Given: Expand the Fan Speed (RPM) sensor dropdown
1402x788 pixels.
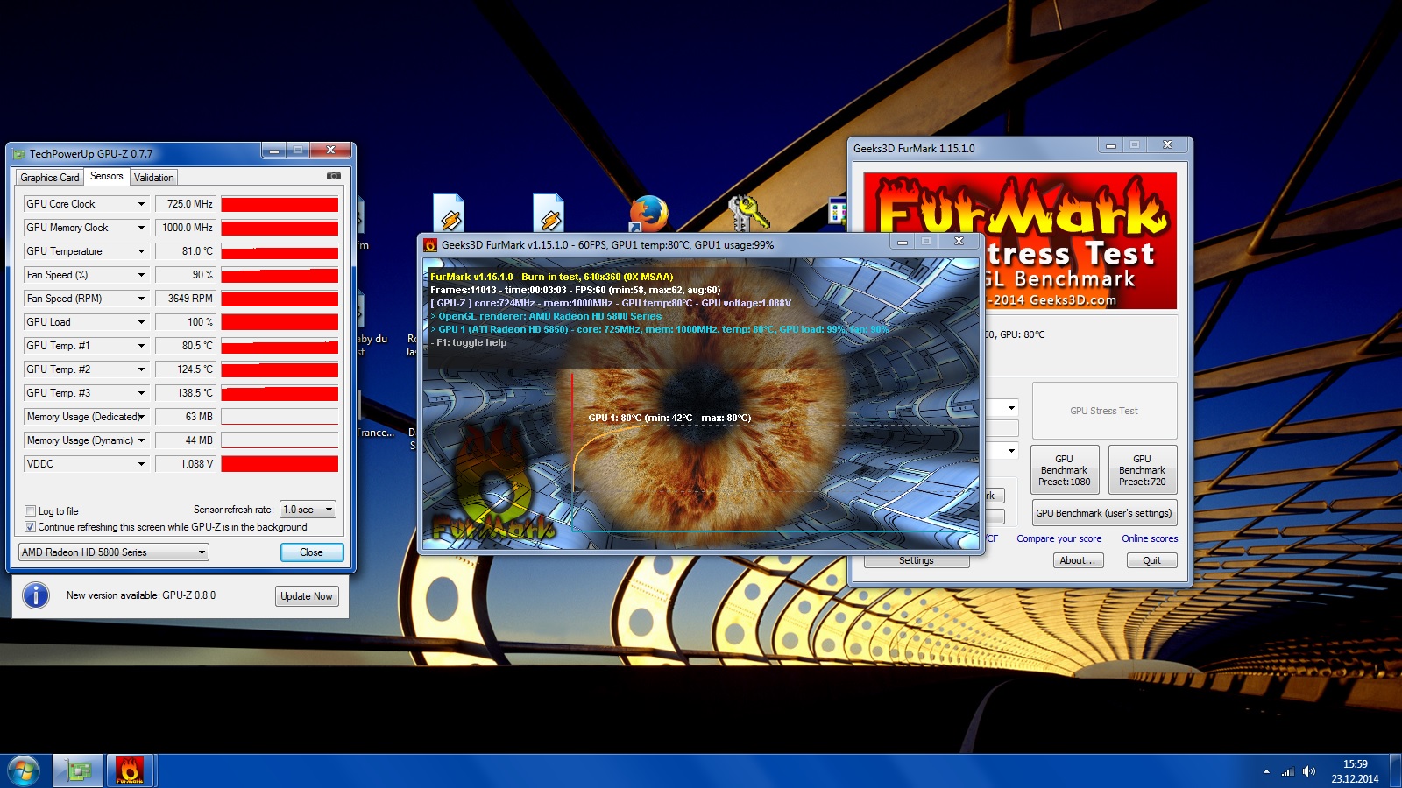Looking at the screenshot, I should (141, 299).
